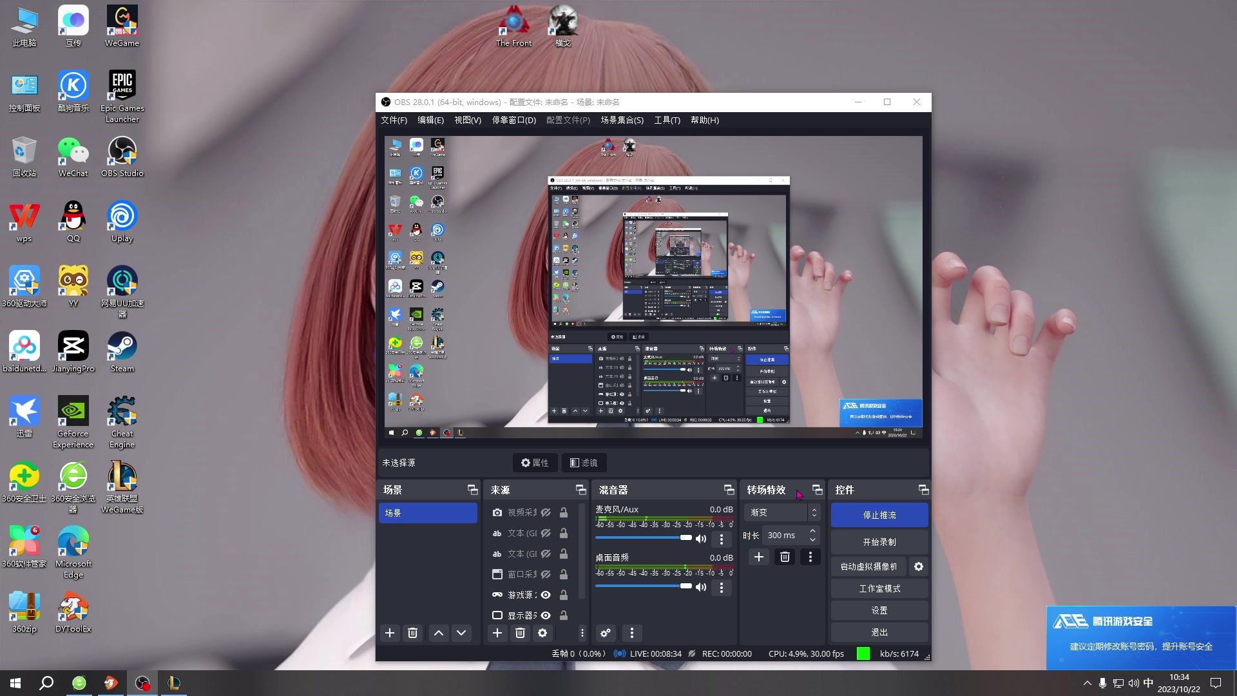The height and width of the screenshot is (696, 1237).
Task: Move scene down with the down arrow
Action: [461, 633]
